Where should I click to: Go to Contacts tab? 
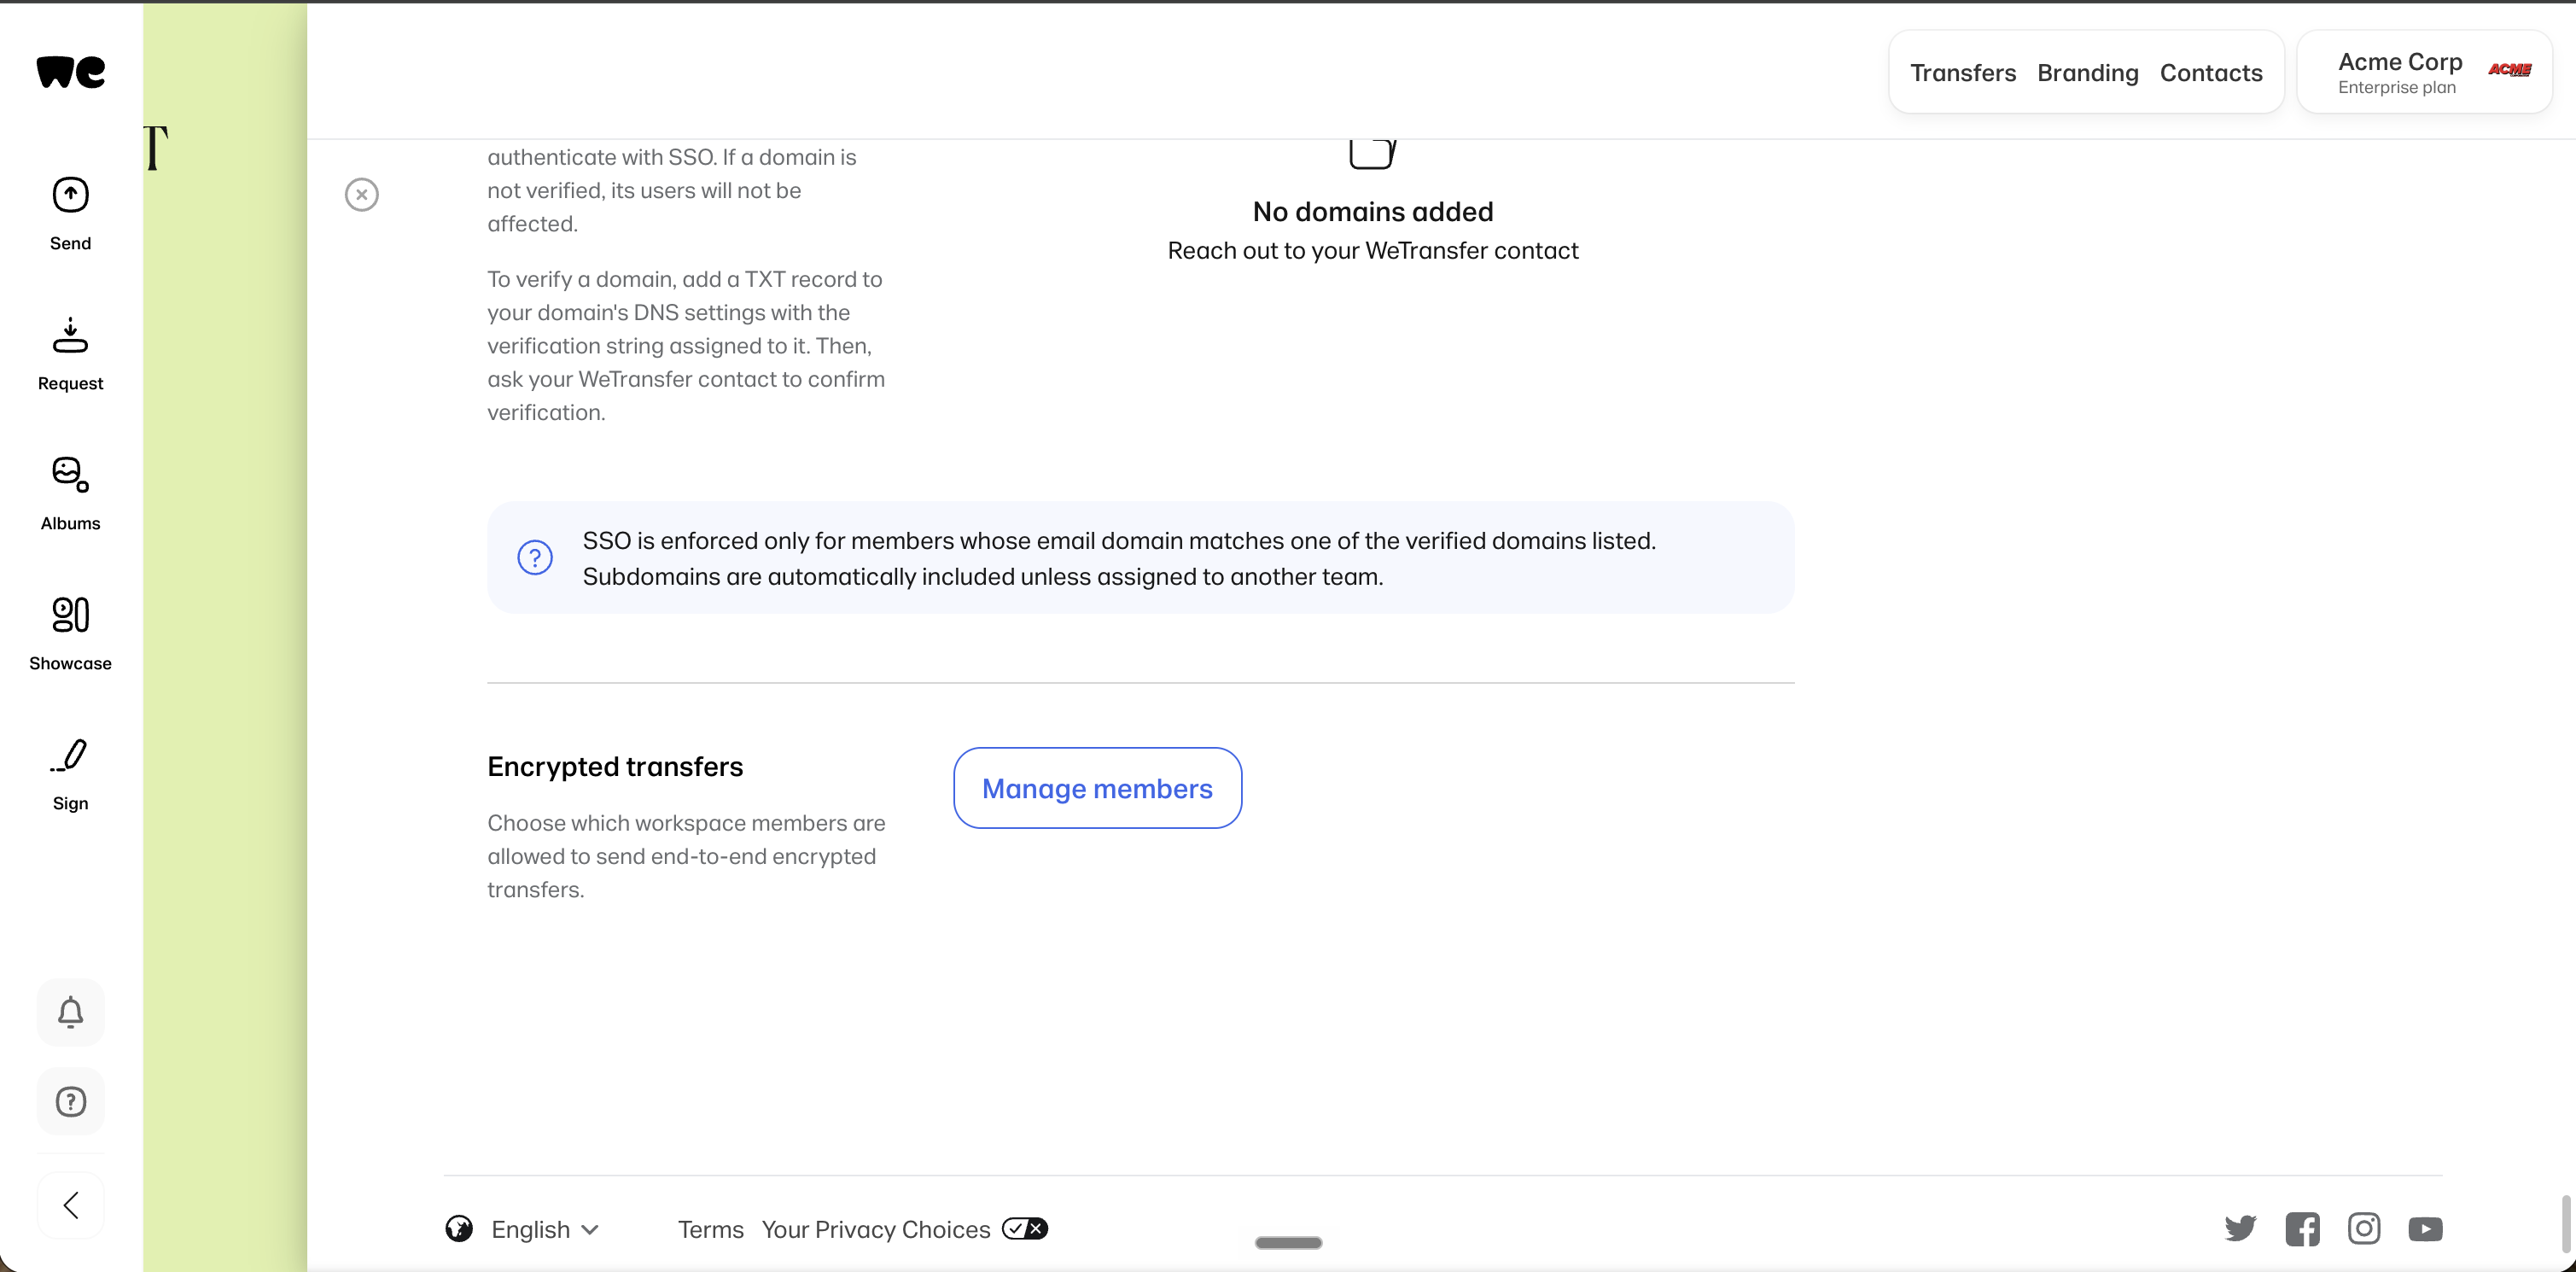(2210, 73)
